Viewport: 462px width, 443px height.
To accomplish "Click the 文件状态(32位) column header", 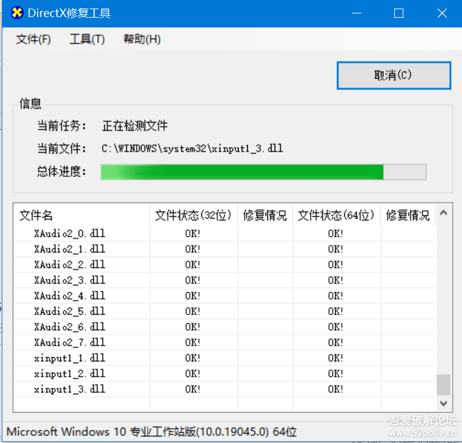I will click(193, 215).
